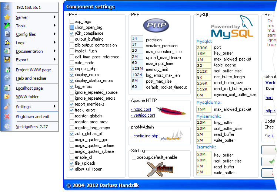Image resolution: width=277 pixels, height=192 pixels.
Task: Click the red X Shutdown icon
Action: 7,116
